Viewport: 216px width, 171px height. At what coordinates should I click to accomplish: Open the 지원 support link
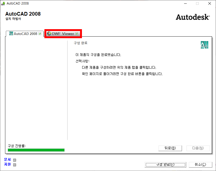7,164
